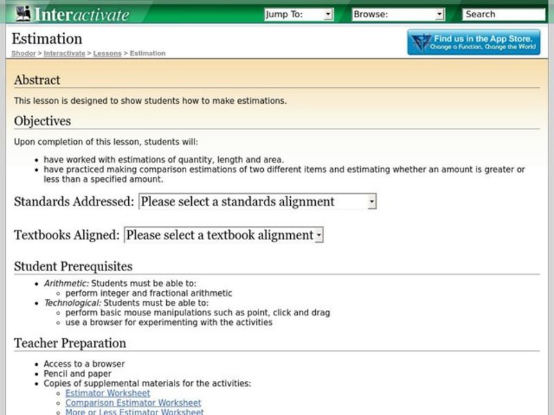Viewport: 554px width, 415px height.
Task: Open the Interactivate breadcrumb link
Action: [64, 53]
